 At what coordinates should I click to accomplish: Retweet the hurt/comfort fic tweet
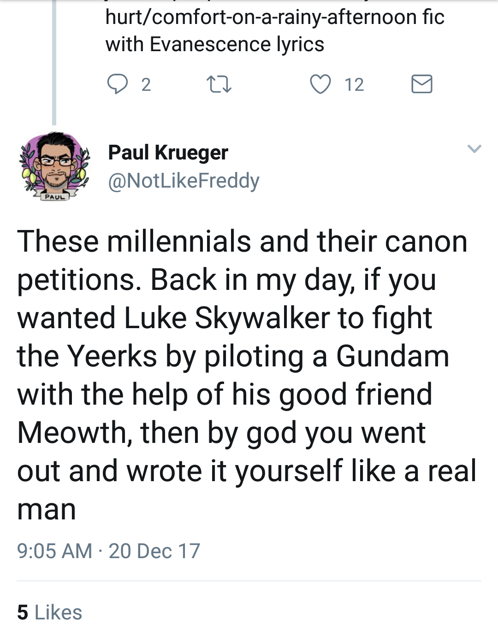[x=219, y=84]
